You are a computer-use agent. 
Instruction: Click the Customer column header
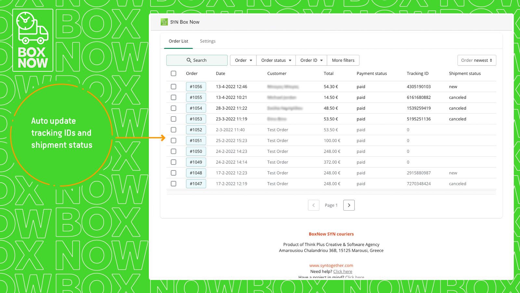coord(277,74)
